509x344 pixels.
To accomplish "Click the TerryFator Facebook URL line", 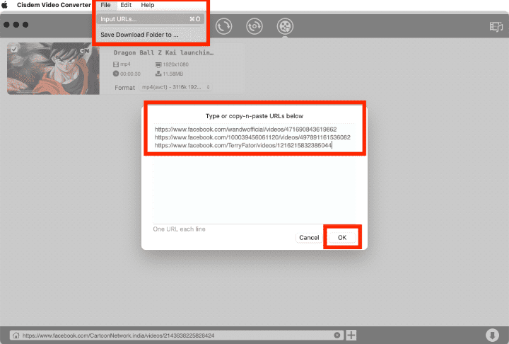I will click(x=243, y=145).
